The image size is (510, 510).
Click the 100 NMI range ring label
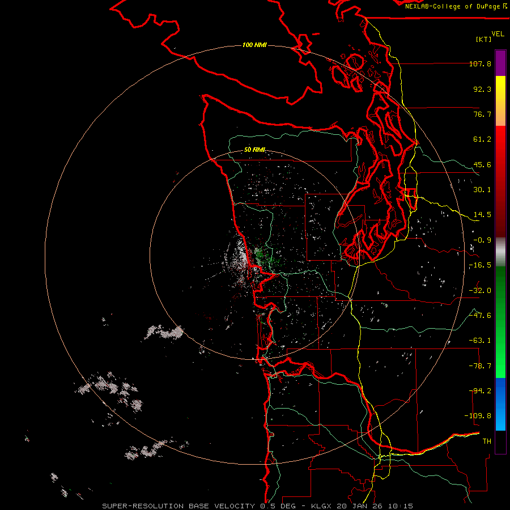click(x=254, y=45)
